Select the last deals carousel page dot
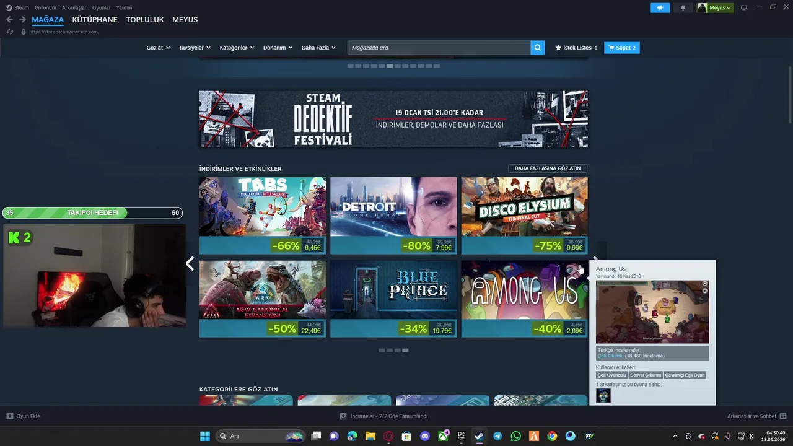This screenshot has height=446, width=793. click(x=405, y=350)
